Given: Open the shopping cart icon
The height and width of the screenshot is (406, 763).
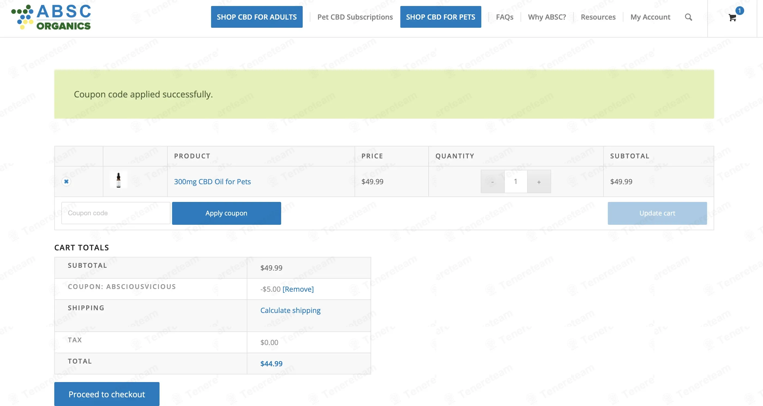Looking at the screenshot, I should (732, 18).
